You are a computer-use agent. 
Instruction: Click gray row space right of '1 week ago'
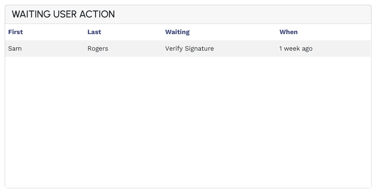(341, 49)
